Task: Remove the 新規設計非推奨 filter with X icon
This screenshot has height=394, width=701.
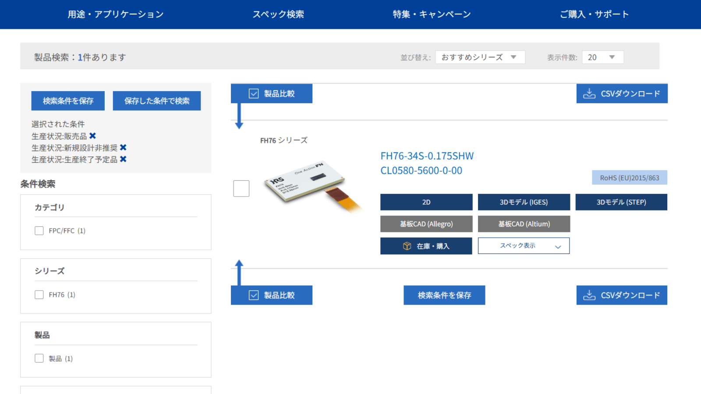Action: point(124,148)
